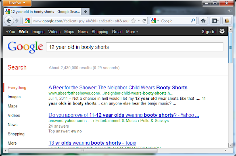Open News in the black top bar

[x=83, y=32]
